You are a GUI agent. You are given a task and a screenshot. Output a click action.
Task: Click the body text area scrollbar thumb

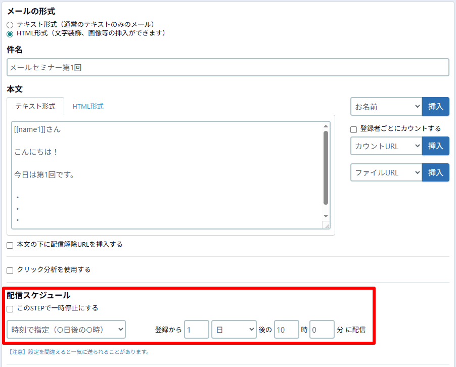(326, 168)
